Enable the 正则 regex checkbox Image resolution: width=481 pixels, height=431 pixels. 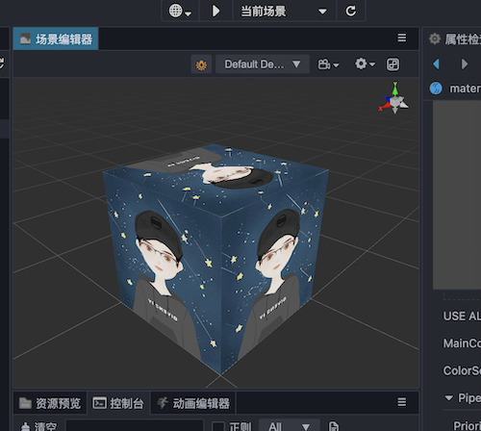pos(218,427)
